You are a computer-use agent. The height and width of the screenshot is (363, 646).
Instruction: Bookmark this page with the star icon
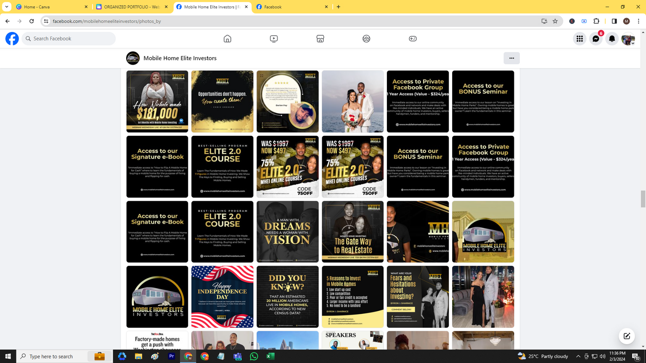pos(555,21)
